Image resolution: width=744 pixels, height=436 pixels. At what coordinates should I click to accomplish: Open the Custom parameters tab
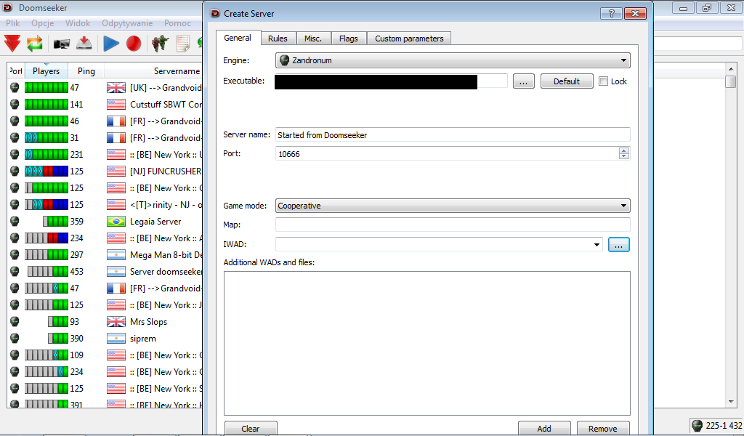(409, 39)
